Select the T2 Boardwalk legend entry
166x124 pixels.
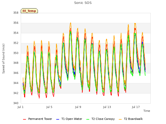tap(131, 119)
